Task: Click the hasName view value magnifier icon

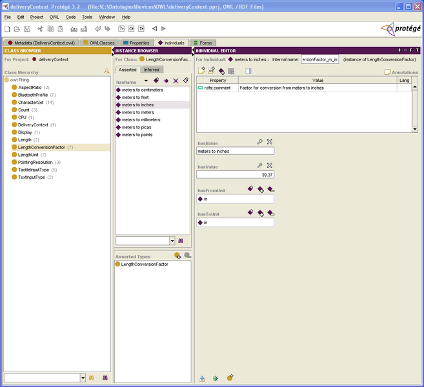Action: tap(259, 142)
